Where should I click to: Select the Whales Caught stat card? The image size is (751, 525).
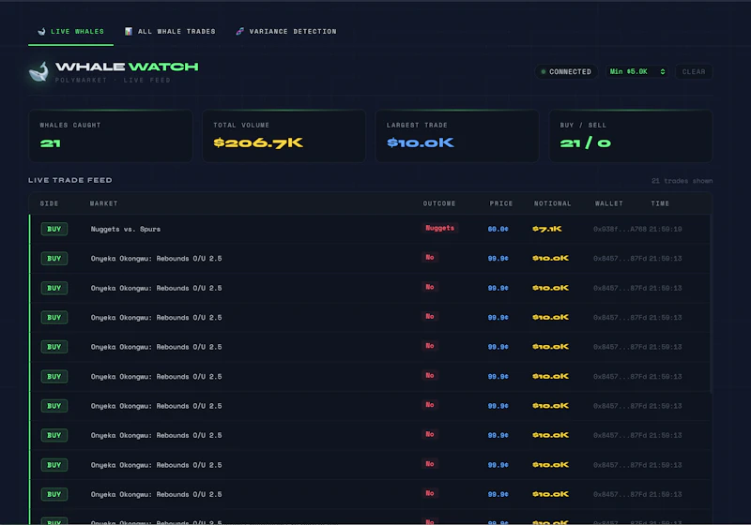[x=111, y=136]
